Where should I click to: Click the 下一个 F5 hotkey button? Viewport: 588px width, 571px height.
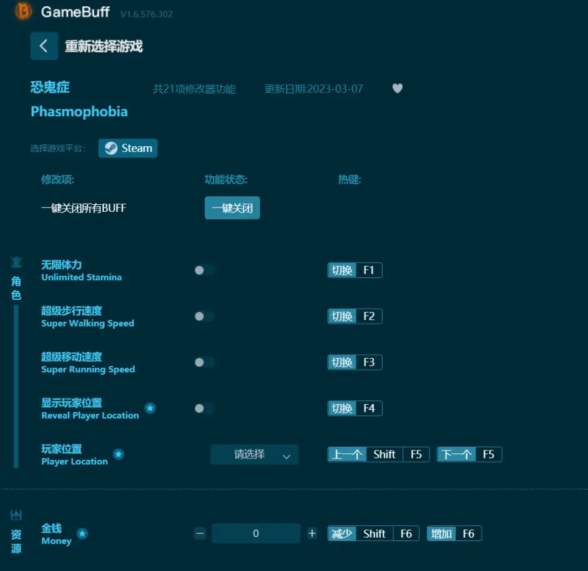click(469, 454)
